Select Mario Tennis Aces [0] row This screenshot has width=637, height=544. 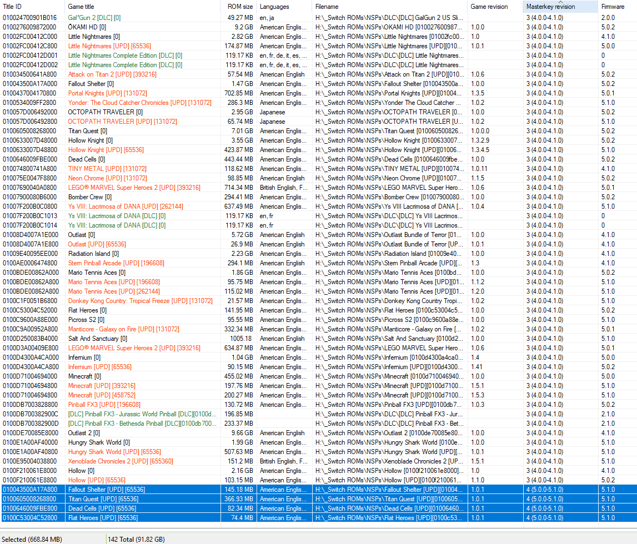(319, 273)
